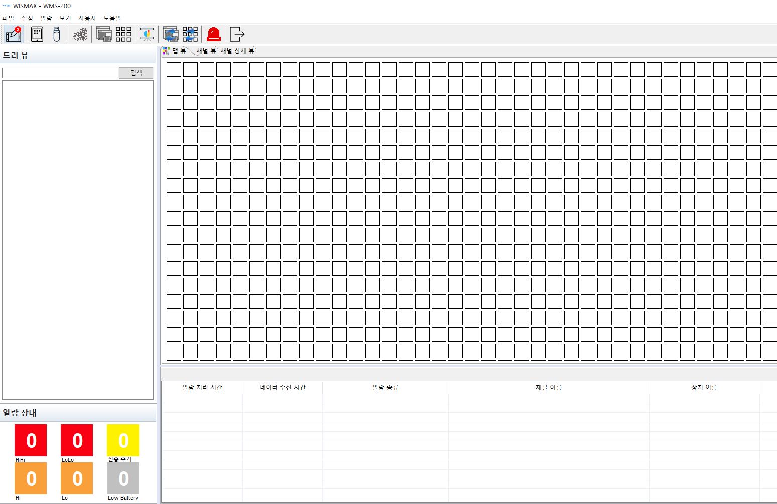Click the tablet device toolbar icon

point(37,34)
